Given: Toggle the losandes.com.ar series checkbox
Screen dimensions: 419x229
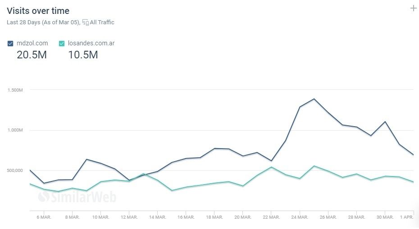Looking at the screenshot, I should (x=62, y=44).
